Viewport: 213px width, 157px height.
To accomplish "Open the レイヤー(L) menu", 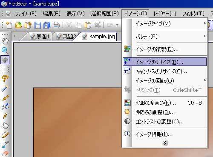I will tap(165, 14).
